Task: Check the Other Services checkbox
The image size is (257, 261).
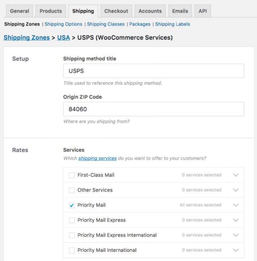Action: coord(72,190)
